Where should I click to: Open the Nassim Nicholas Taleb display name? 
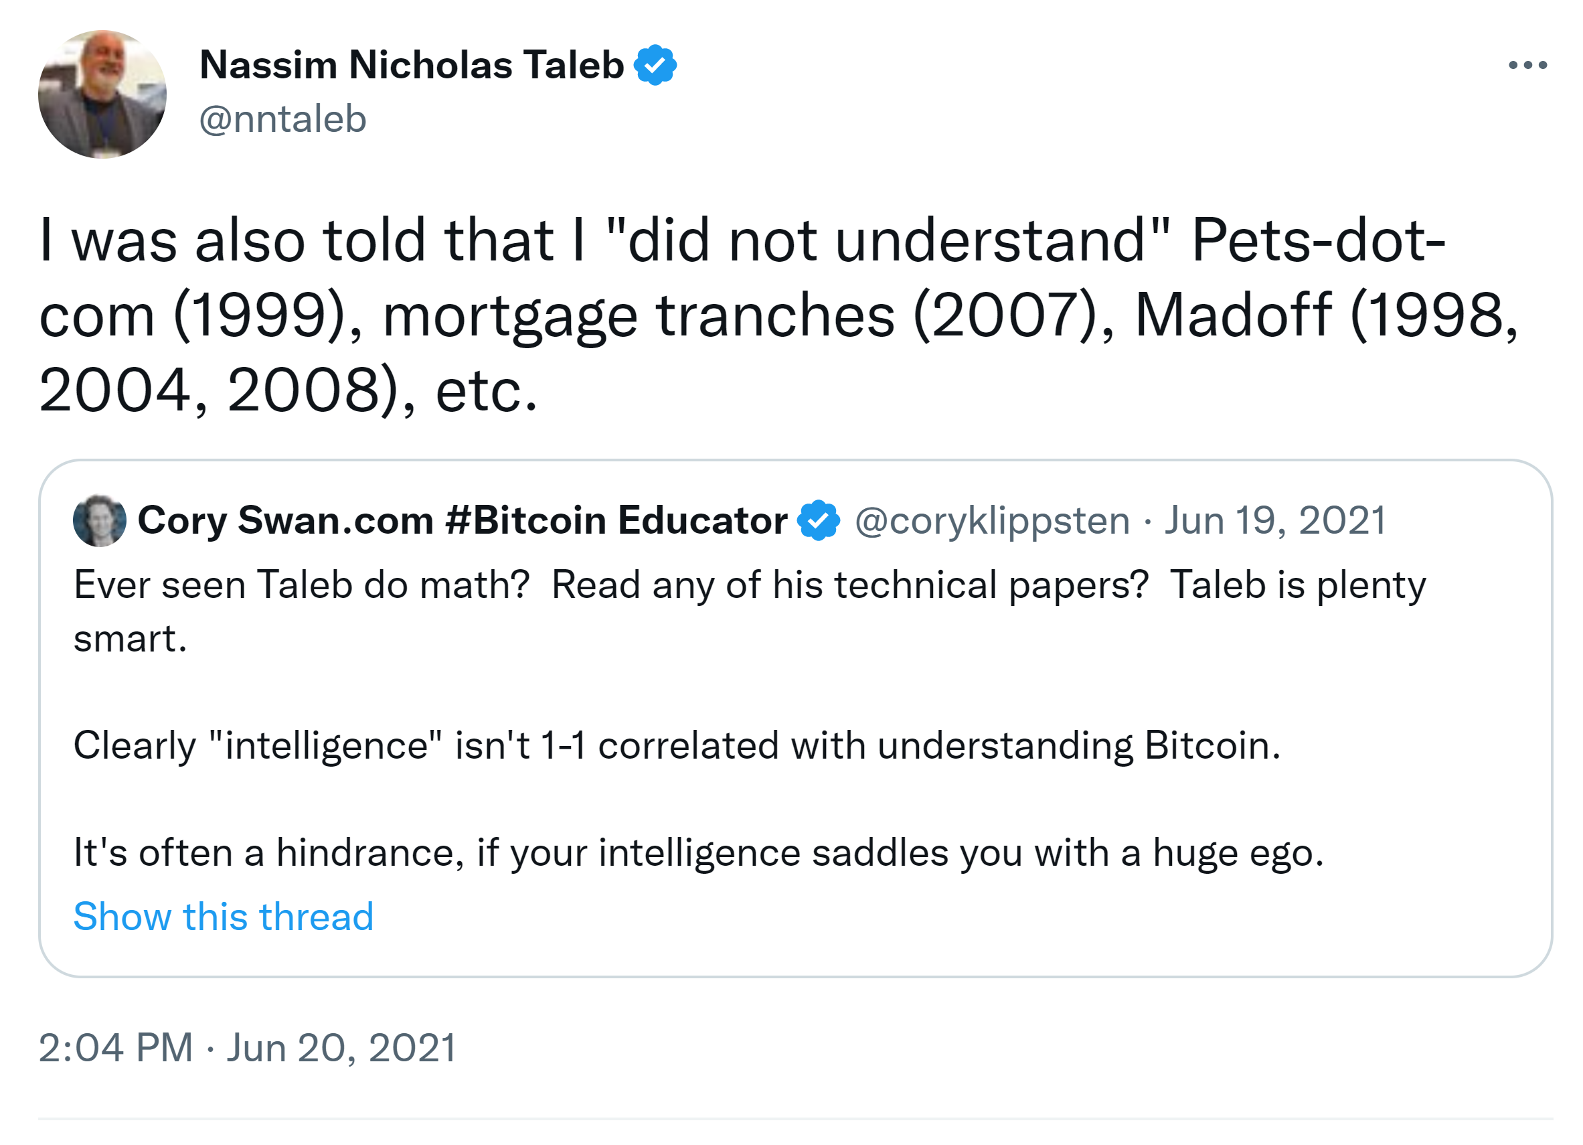[411, 65]
